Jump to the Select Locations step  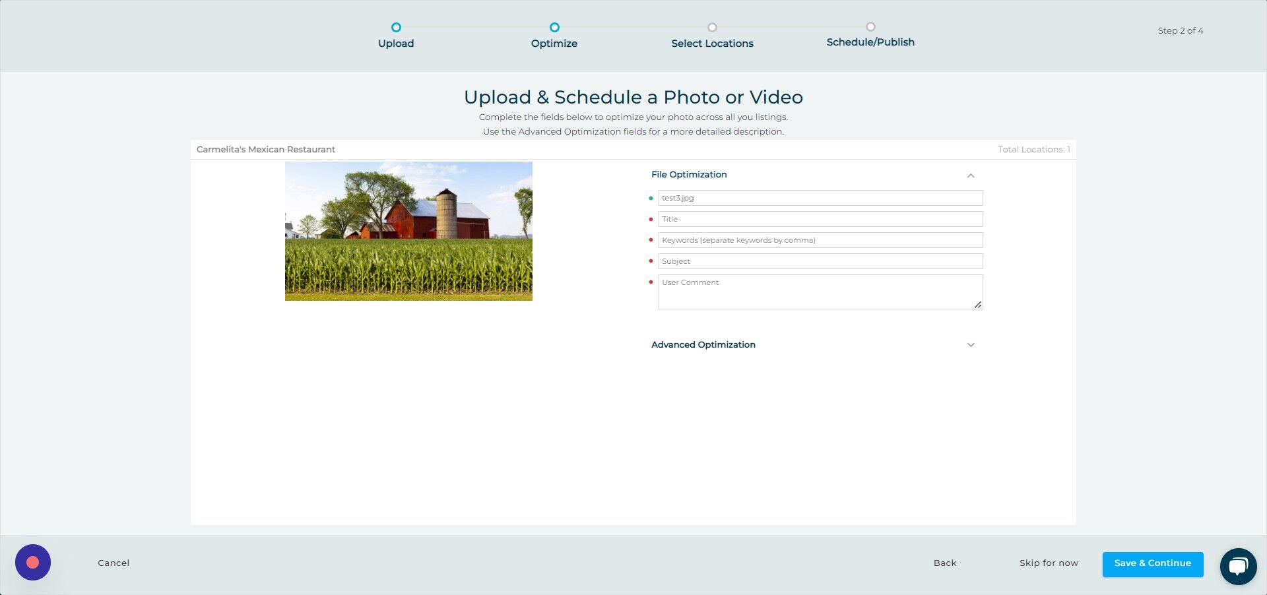click(x=712, y=44)
